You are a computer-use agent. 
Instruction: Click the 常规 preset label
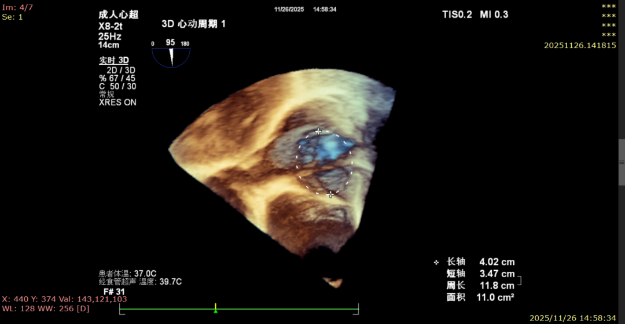click(107, 94)
